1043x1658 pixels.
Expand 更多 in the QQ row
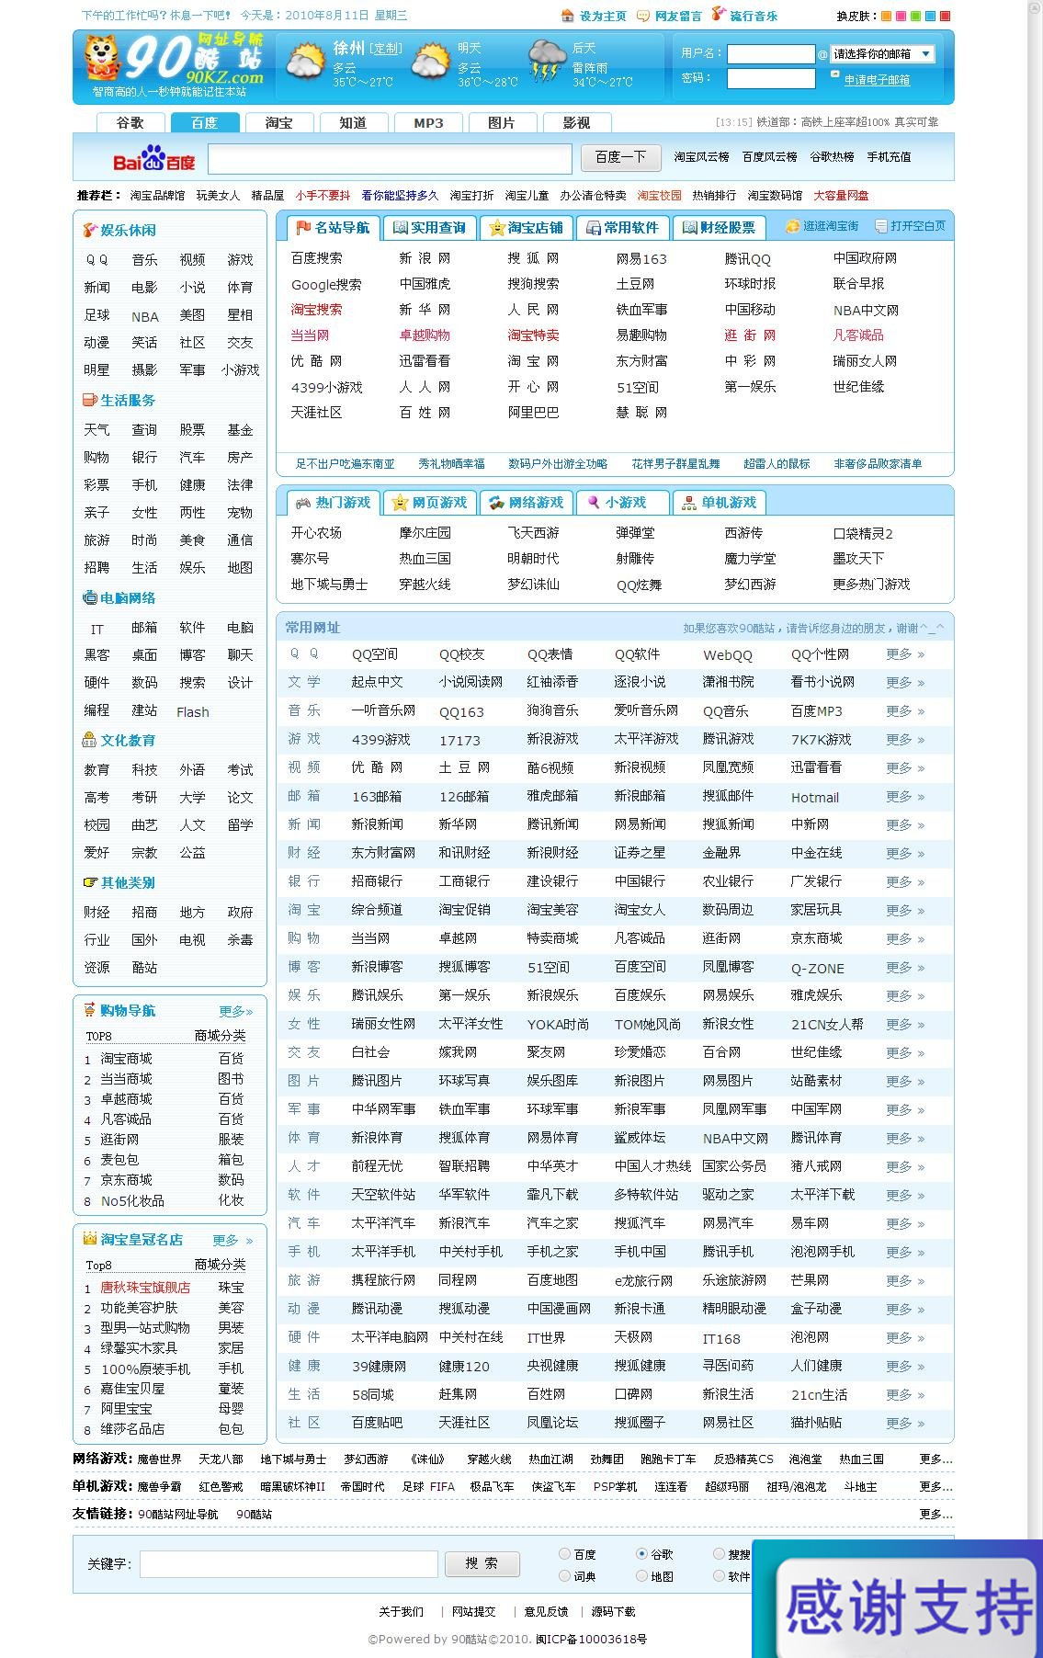pyautogui.click(x=905, y=654)
